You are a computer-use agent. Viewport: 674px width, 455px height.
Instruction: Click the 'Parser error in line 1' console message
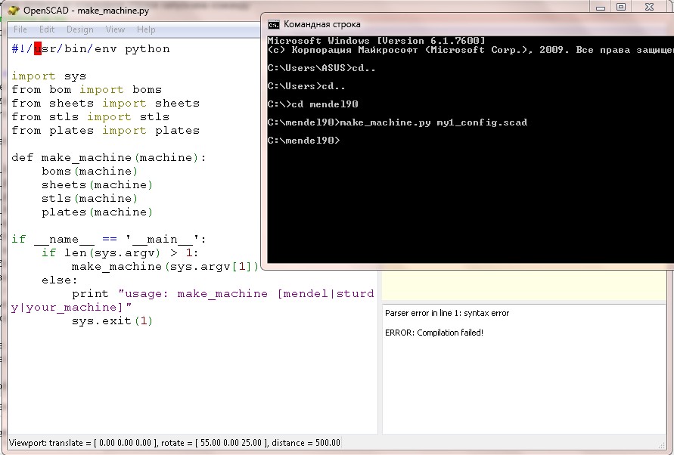[x=447, y=313]
